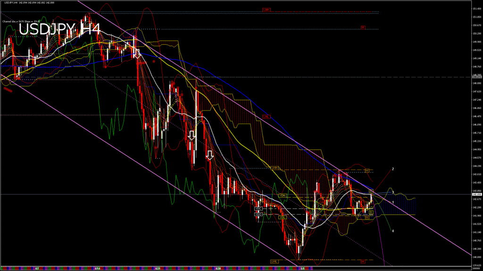The image size is (483, 271).
Task: Click projection label 4 on the right
Action: pyautogui.click(x=393, y=231)
